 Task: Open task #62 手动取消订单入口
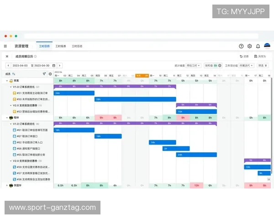tap(30, 142)
